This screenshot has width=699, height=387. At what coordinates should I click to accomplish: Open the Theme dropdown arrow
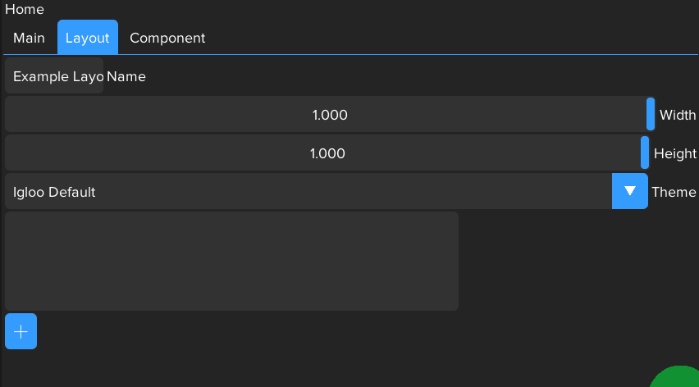[629, 191]
